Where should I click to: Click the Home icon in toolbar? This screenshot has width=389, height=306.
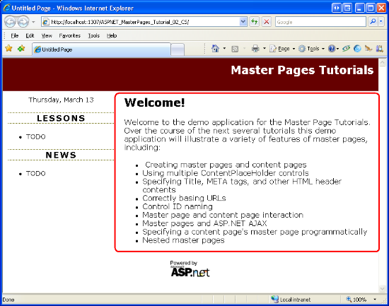tap(215, 48)
